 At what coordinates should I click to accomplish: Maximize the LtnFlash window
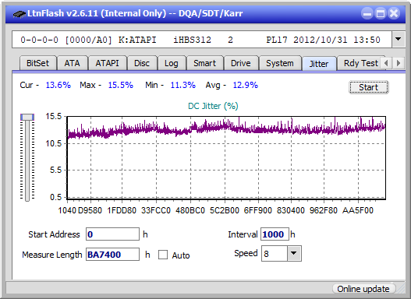(381, 13)
